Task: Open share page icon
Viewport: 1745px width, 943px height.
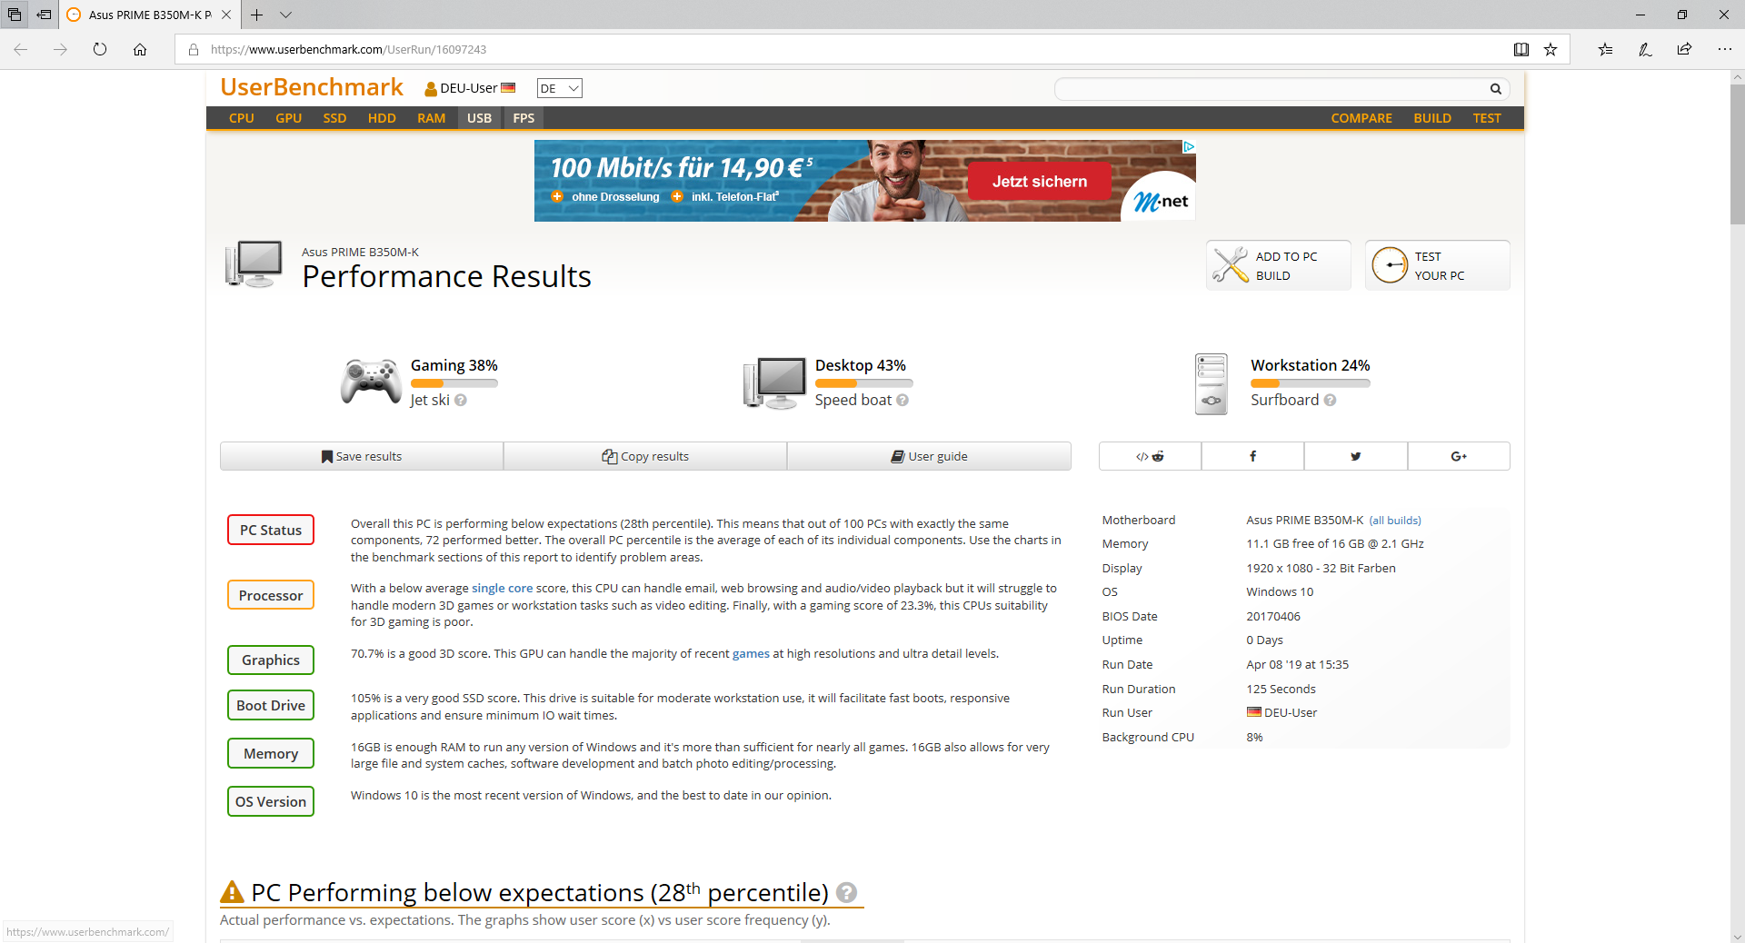Action: tap(1684, 49)
